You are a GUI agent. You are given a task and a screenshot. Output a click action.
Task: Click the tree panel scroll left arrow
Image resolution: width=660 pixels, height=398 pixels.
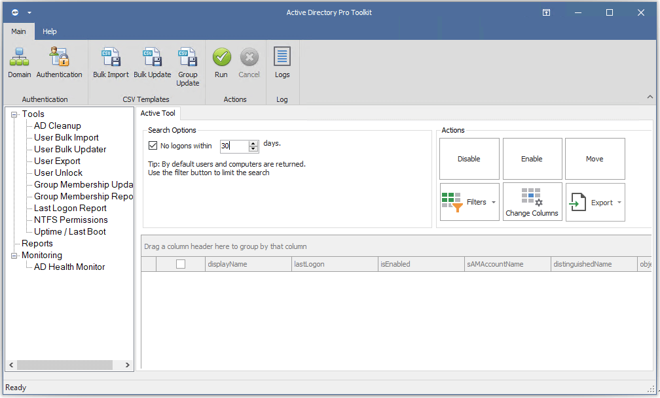point(11,365)
